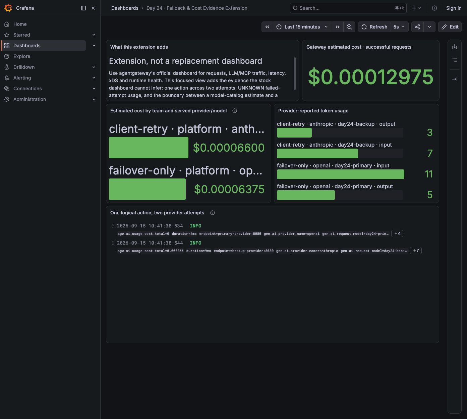This screenshot has height=419, width=467.
Task: Click the +4 more labels badge
Action: [x=397, y=233]
